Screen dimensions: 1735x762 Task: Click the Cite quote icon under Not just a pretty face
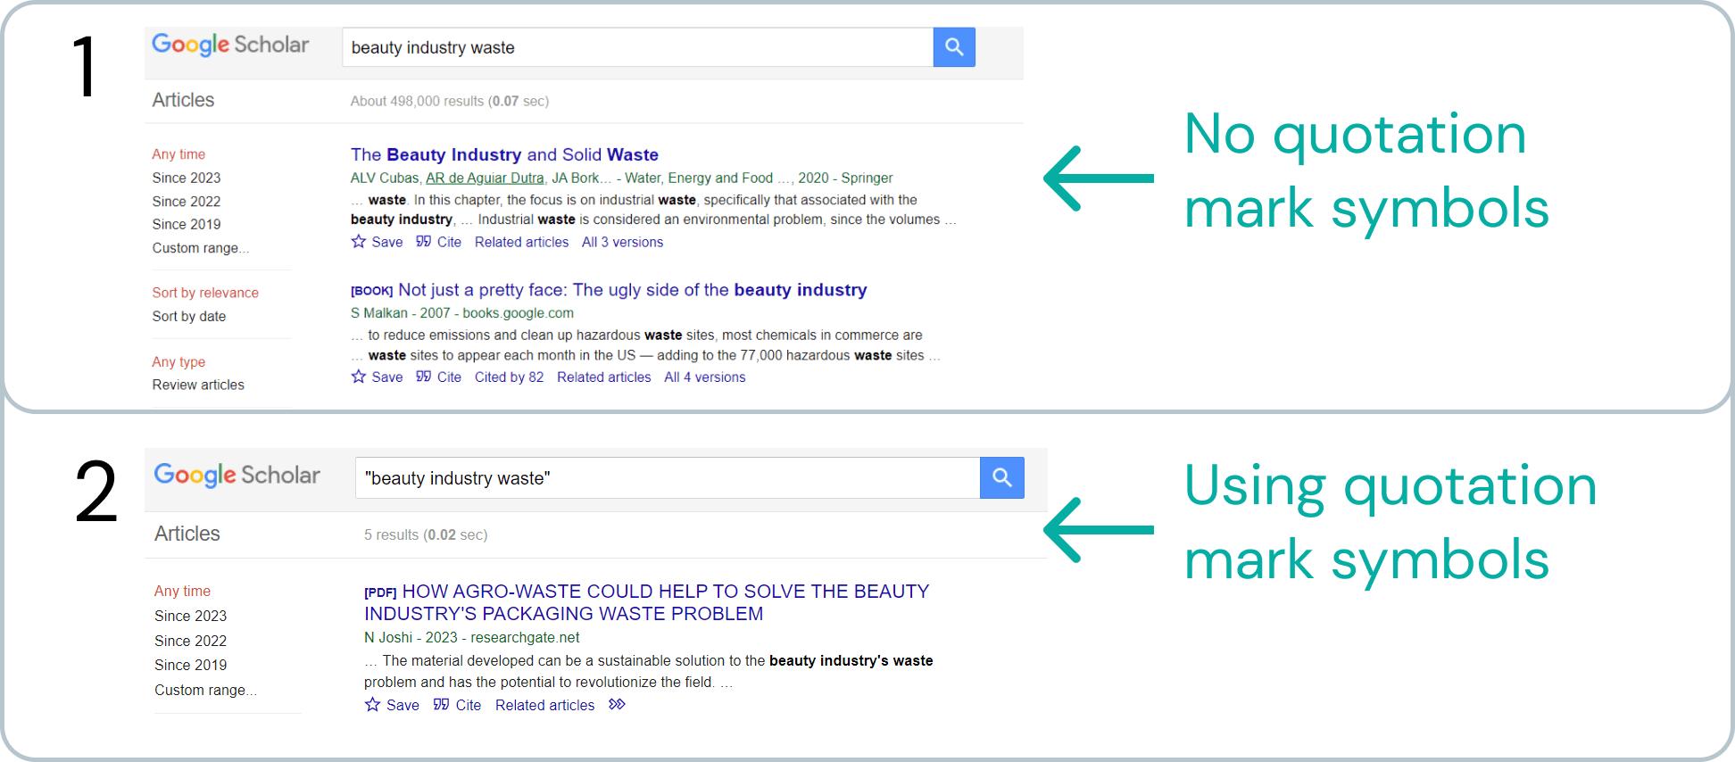[x=424, y=377]
